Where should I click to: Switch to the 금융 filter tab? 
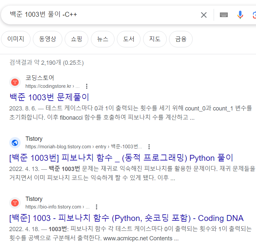(x=181, y=39)
